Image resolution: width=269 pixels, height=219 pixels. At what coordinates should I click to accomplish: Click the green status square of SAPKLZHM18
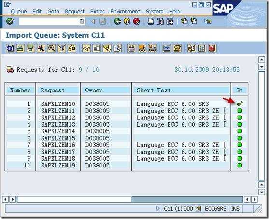[x=240, y=158]
